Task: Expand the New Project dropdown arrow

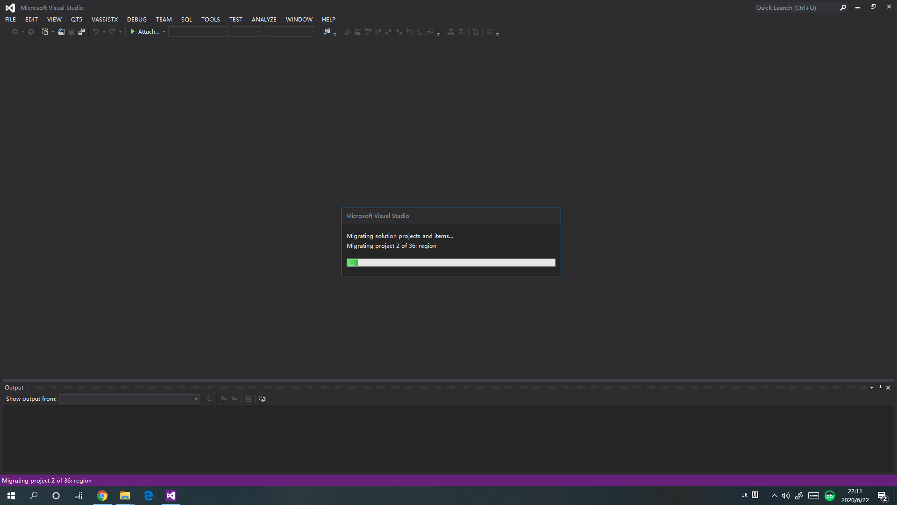Action: pos(52,31)
